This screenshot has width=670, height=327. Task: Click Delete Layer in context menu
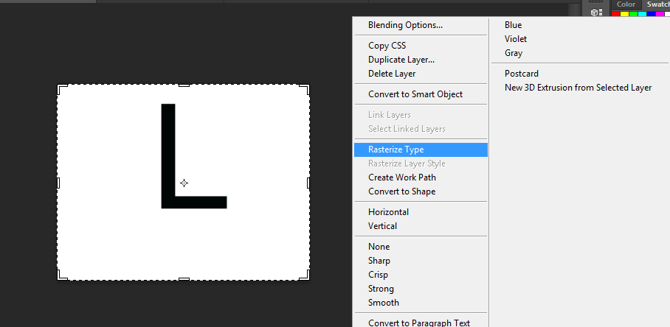pyautogui.click(x=391, y=74)
